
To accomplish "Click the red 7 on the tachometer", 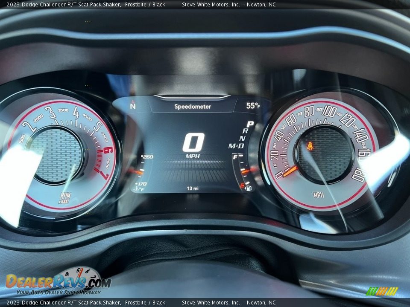I will [x=105, y=174].
